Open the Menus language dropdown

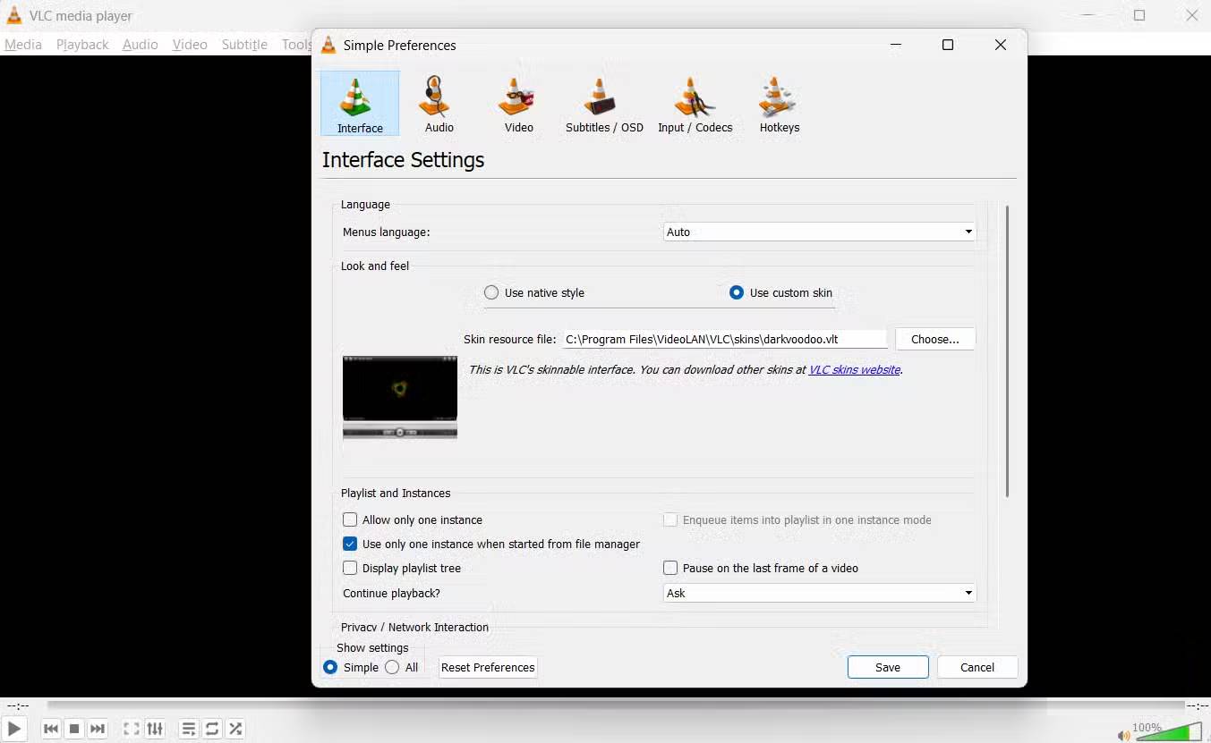817,232
